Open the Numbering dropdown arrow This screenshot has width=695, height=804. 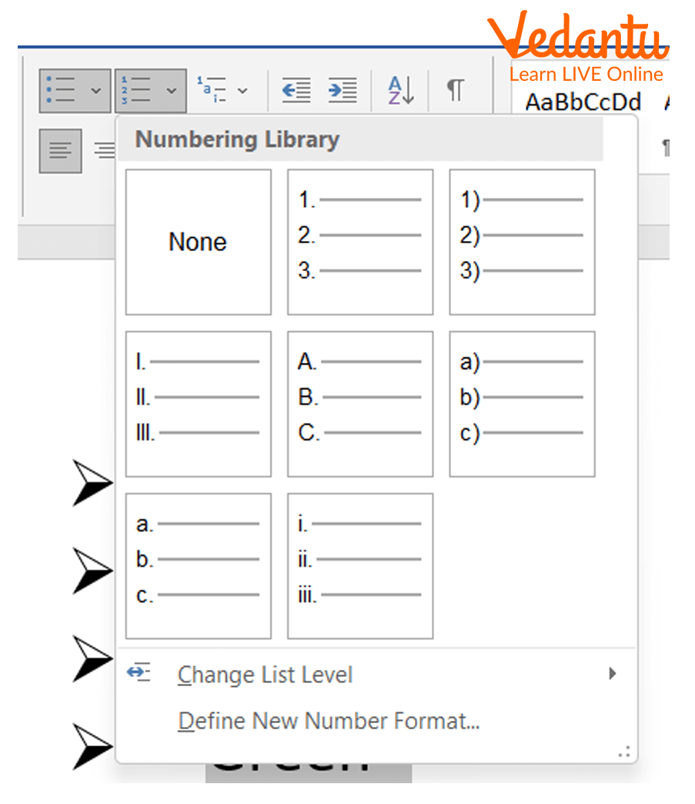172,90
